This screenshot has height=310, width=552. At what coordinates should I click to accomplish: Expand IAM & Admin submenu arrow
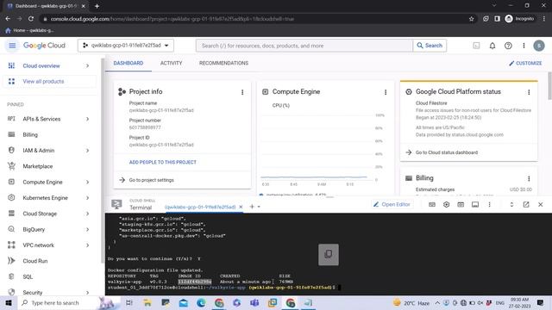click(87, 151)
